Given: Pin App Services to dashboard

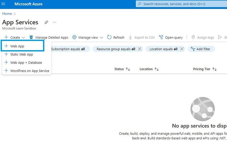Looking at the screenshot, I should pyautogui.click(x=46, y=22).
